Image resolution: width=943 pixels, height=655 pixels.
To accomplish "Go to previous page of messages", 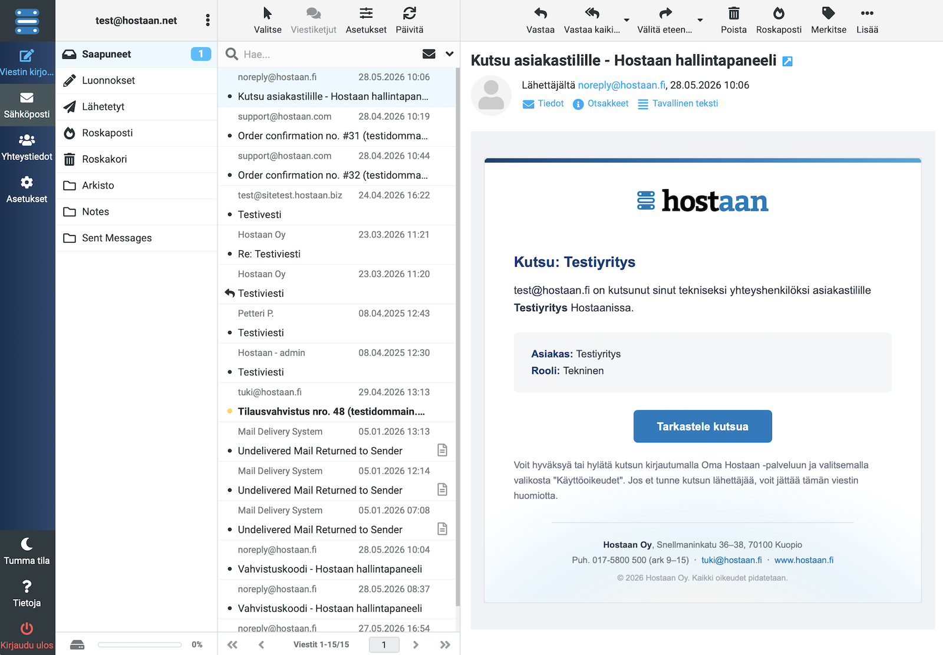I will coord(262,645).
